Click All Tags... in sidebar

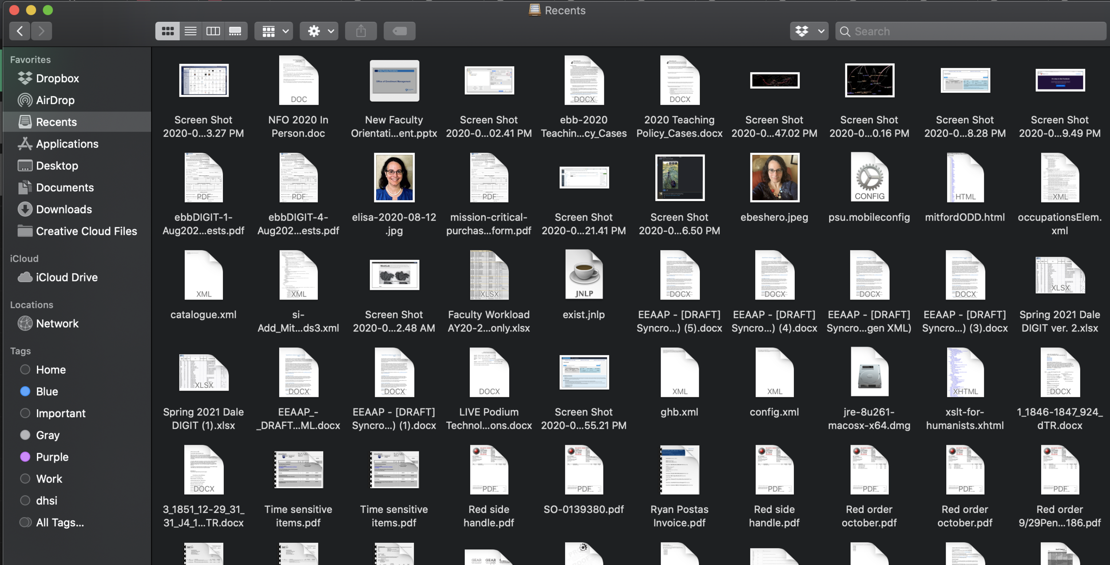59,522
